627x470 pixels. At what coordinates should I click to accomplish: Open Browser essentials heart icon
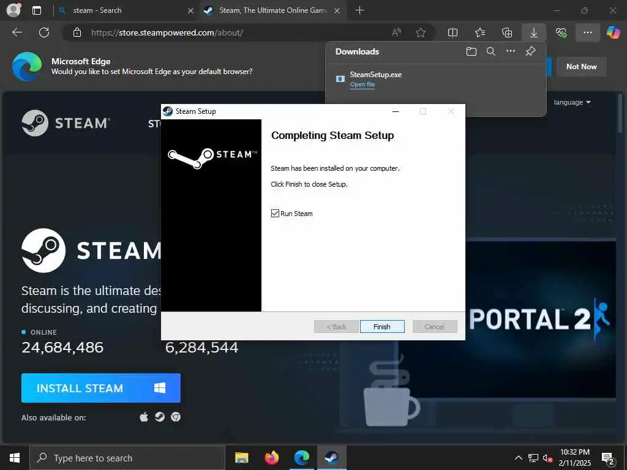pos(561,32)
